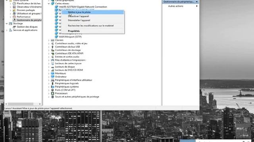The height and width of the screenshot is (142, 254).
Task: Collapse the Gestionnaire de périphériques actions header
Action: [x=197, y=2]
